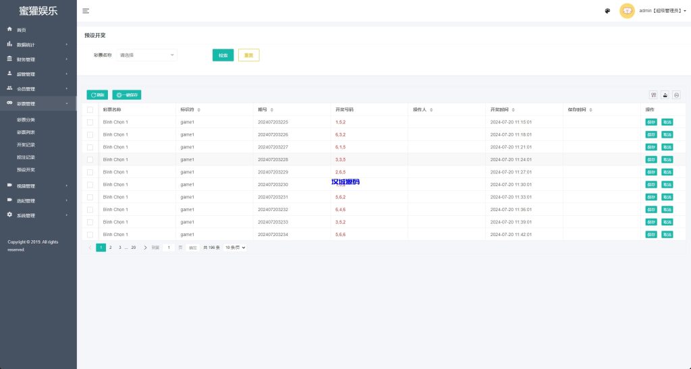The height and width of the screenshot is (369, 691).
Task: Go to next page with right arrow
Action: tap(145, 248)
